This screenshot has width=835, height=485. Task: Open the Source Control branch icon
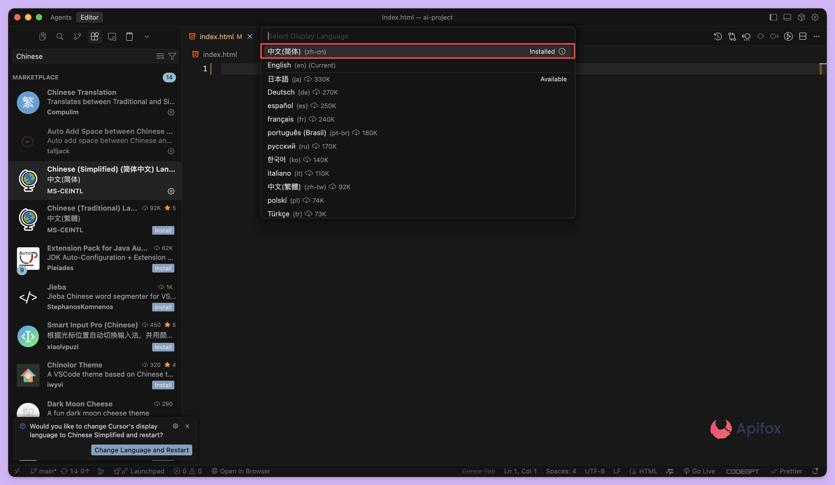coord(77,36)
